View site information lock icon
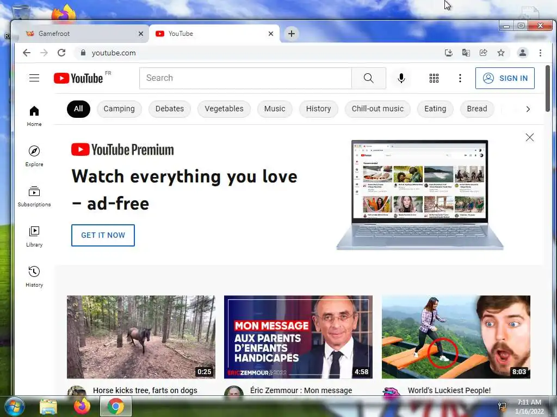Screen dimensions: 557x417 coord(83,53)
